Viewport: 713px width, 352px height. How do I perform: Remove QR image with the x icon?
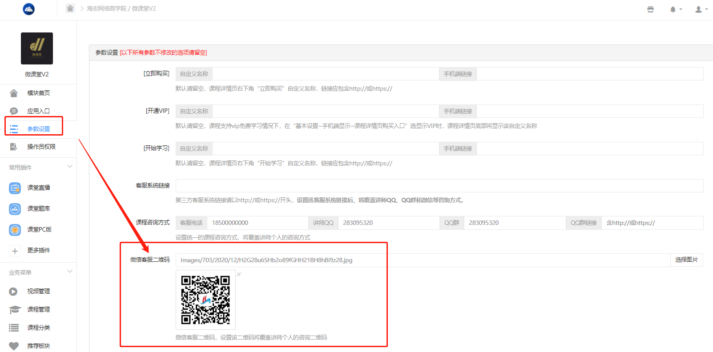(239, 274)
